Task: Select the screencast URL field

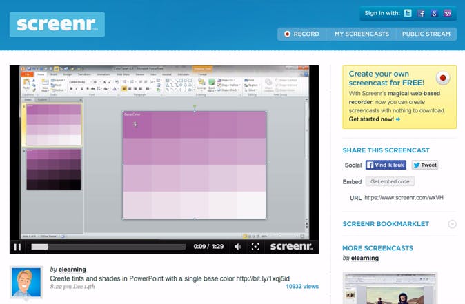Action: (x=404, y=198)
